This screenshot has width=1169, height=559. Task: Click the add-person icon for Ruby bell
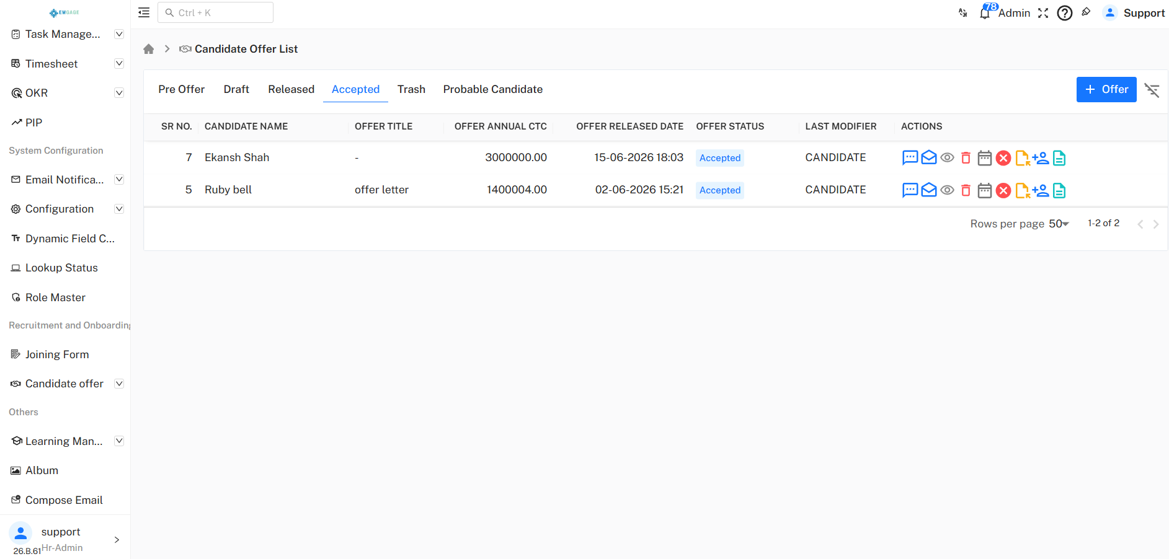click(1041, 190)
